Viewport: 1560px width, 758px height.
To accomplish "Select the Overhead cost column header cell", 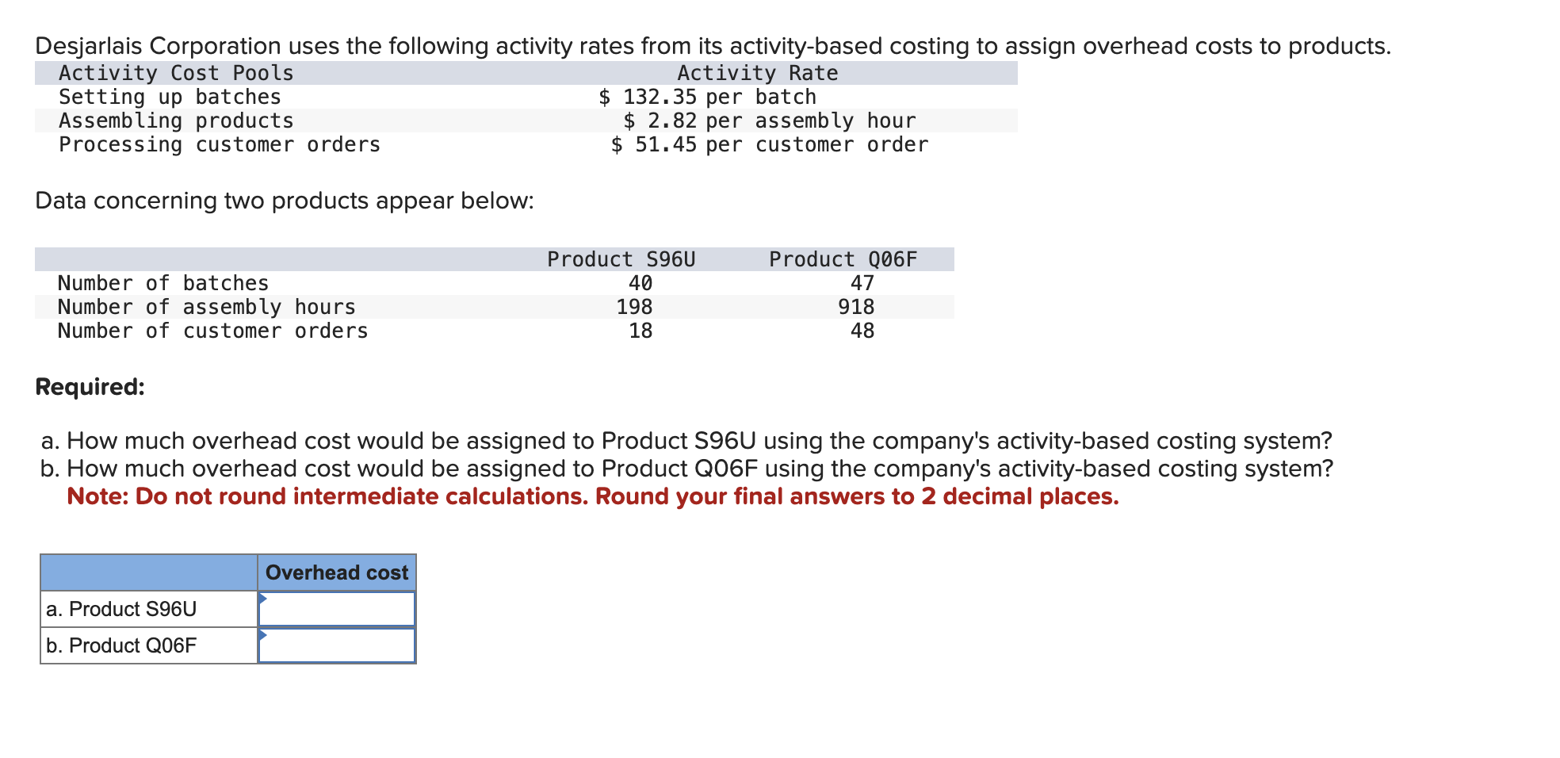I will pyautogui.click(x=336, y=572).
